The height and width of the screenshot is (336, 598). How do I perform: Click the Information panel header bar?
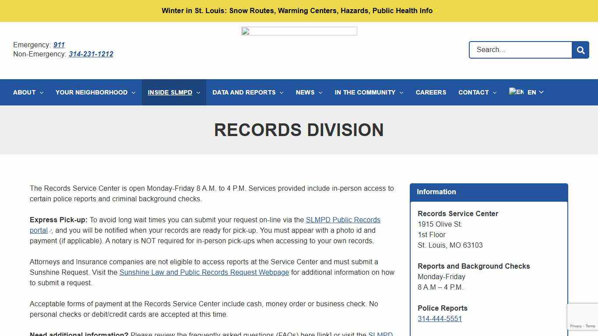489,192
